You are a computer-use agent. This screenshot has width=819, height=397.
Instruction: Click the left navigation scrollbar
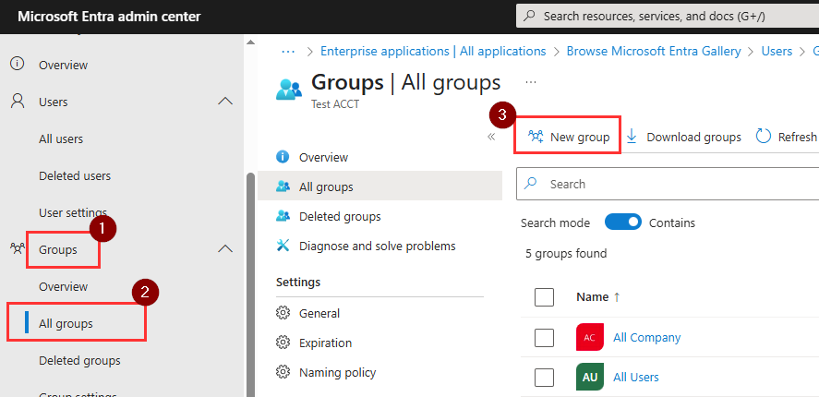pos(250,283)
